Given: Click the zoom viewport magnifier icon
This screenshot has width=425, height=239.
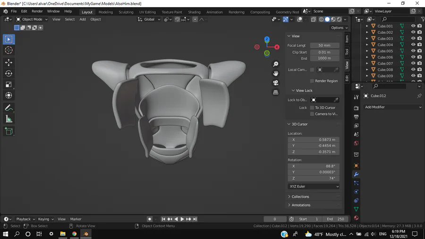Looking at the screenshot, I should pyautogui.click(x=276, y=64).
